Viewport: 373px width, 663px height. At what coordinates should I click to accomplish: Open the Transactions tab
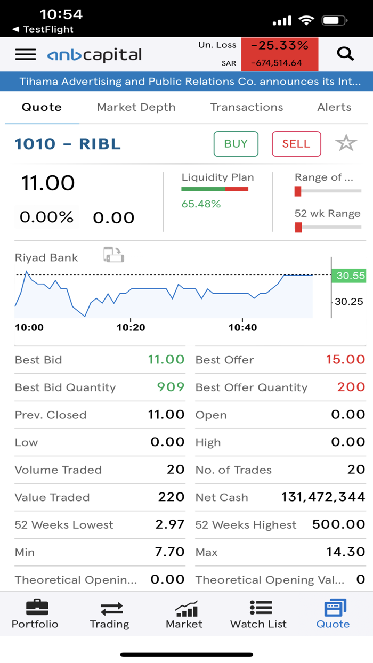(246, 107)
